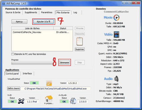This screenshot has width=142, height=110.
Task: Select the Control panel tab
Action: pyautogui.click(x=12, y=74)
